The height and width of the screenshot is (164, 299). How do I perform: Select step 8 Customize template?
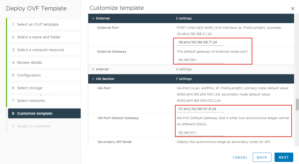pos(35,113)
